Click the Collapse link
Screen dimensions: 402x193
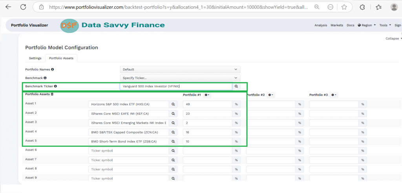pyautogui.click(x=392, y=38)
